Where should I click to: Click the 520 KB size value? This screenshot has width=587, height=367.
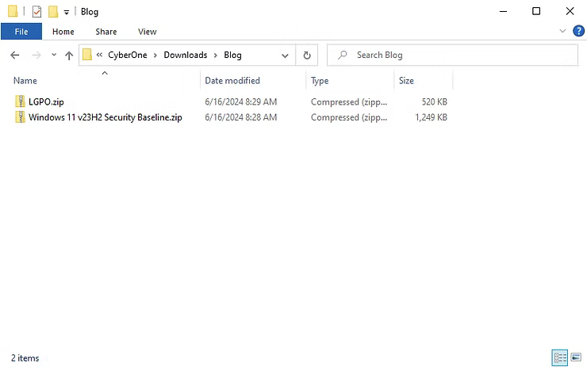coord(434,101)
